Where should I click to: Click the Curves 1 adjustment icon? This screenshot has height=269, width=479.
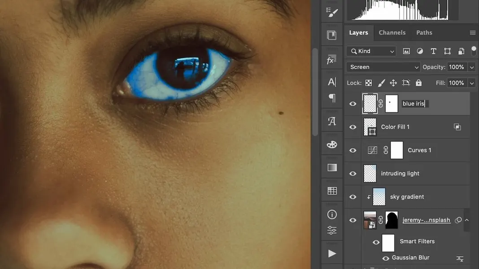click(x=372, y=150)
